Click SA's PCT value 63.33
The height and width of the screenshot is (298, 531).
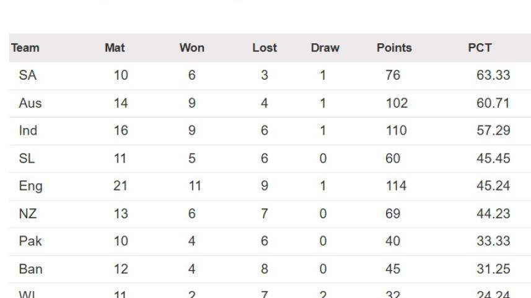click(493, 75)
